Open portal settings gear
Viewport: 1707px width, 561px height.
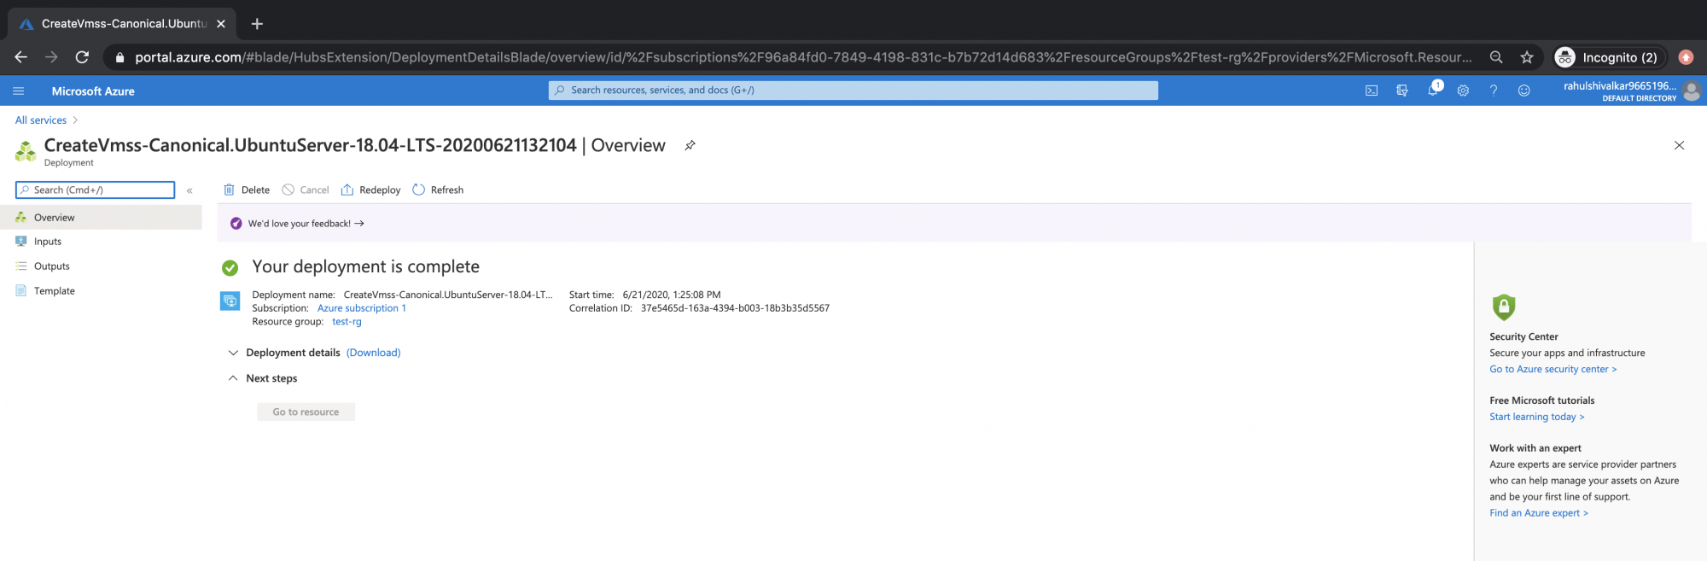pyautogui.click(x=1463, y=91)
